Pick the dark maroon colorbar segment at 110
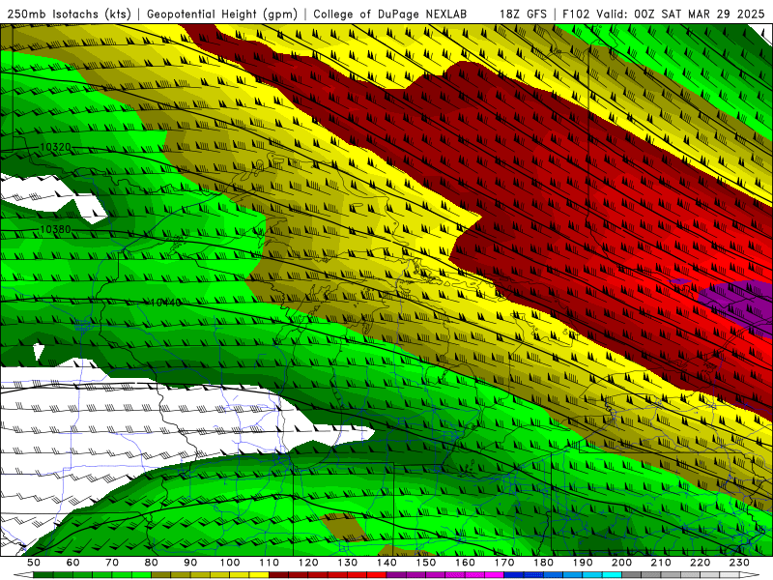The image size is (773, 580). [279, 575]
